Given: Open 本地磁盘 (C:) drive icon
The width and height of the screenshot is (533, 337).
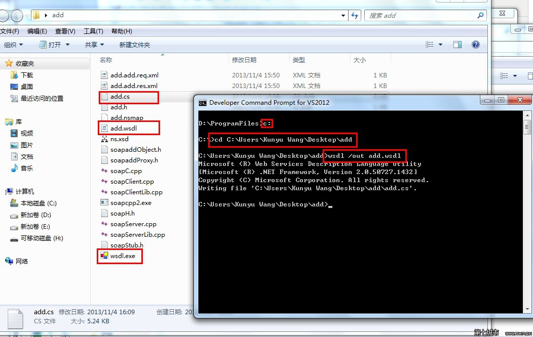Looking at the screenshot, I should click(14, 203).
